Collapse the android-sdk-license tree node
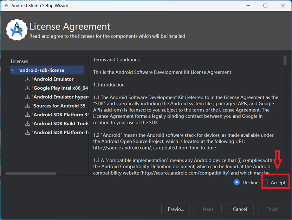 coord(13,70)
